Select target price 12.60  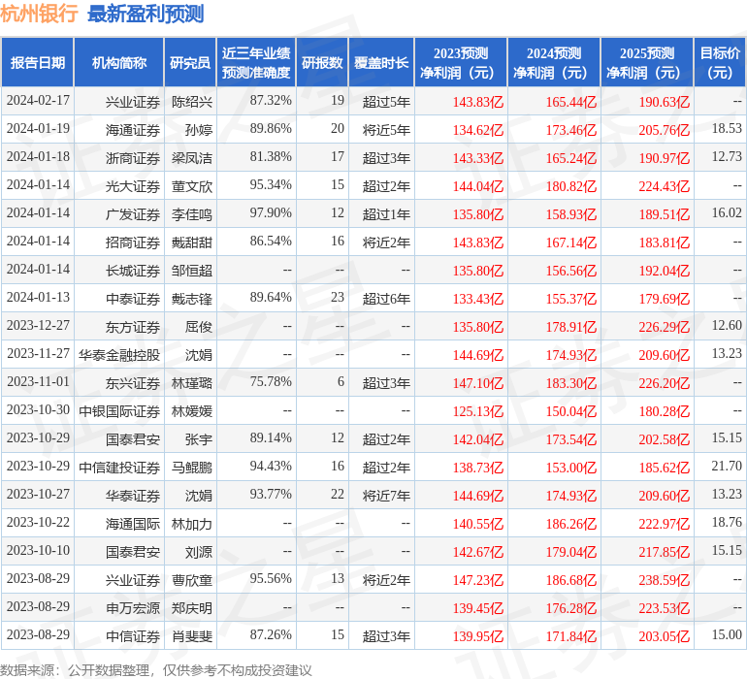click(x=727, y=325)
